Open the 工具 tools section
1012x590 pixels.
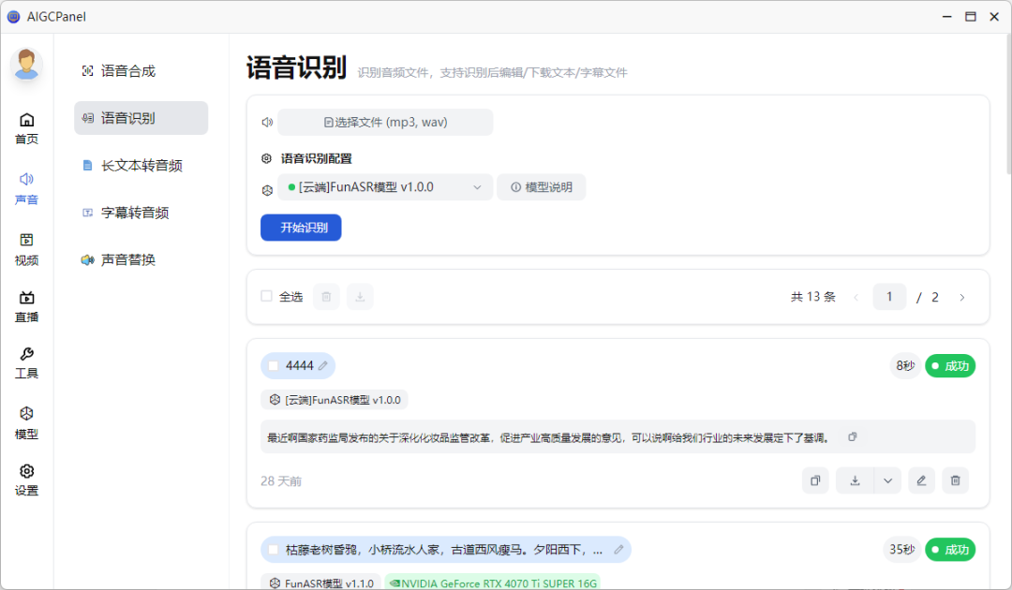click(27, 362)
